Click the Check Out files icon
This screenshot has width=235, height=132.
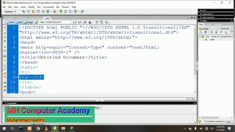point(221,32)
